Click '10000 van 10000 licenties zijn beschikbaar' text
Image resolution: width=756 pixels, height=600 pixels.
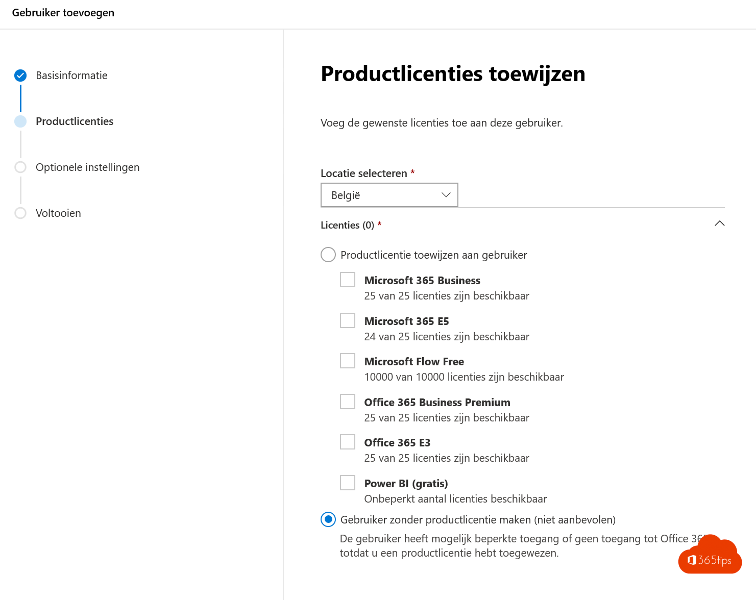click(x=464, y=377)
